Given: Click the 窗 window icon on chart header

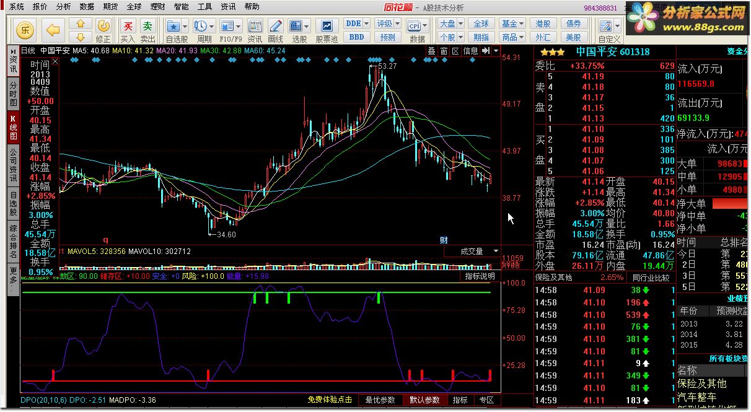Looking at the screenshot, I should point(444,51).
